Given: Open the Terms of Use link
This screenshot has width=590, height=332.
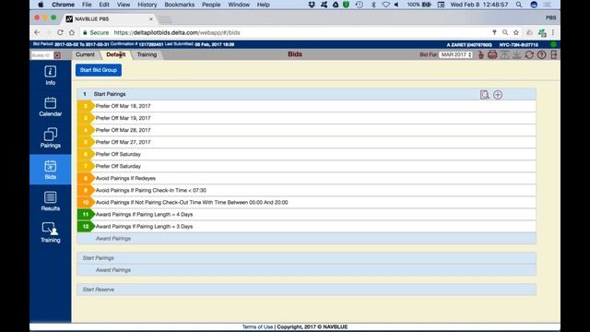Looking at the screenshot, I should click(x=257, y=326).
